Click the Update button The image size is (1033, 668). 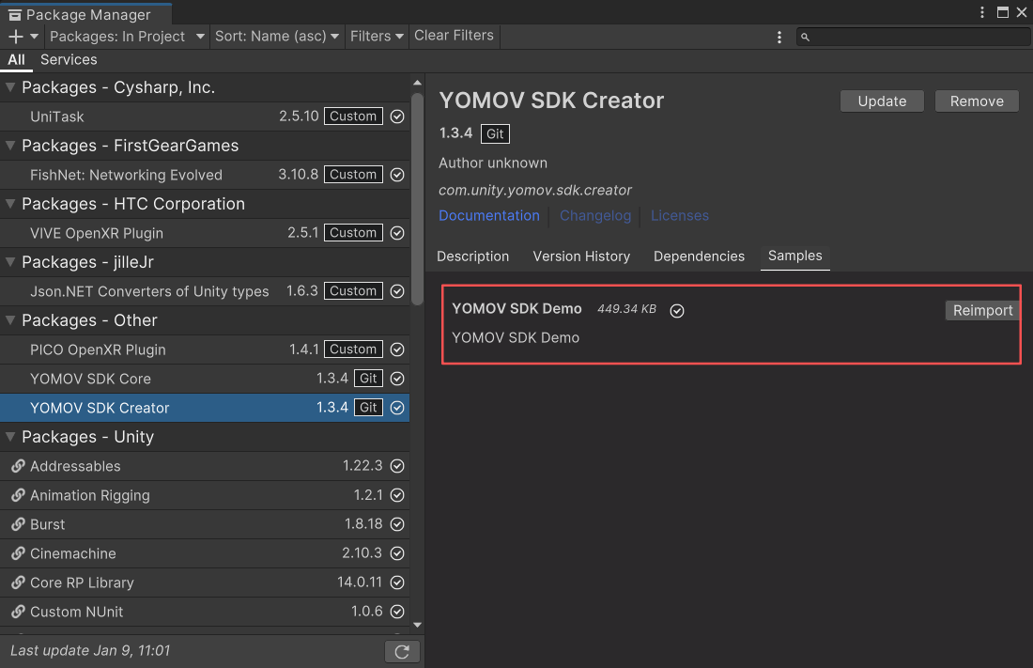882,101
